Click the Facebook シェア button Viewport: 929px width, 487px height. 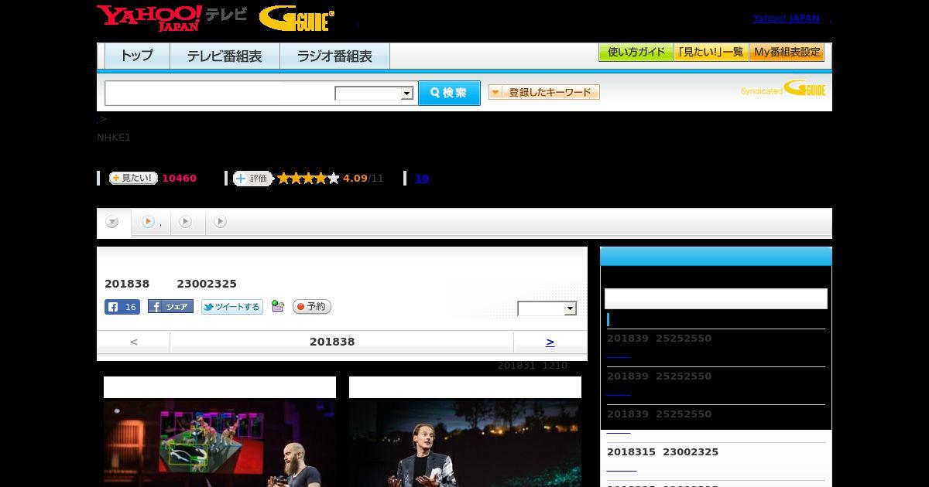tap(170, 307)
